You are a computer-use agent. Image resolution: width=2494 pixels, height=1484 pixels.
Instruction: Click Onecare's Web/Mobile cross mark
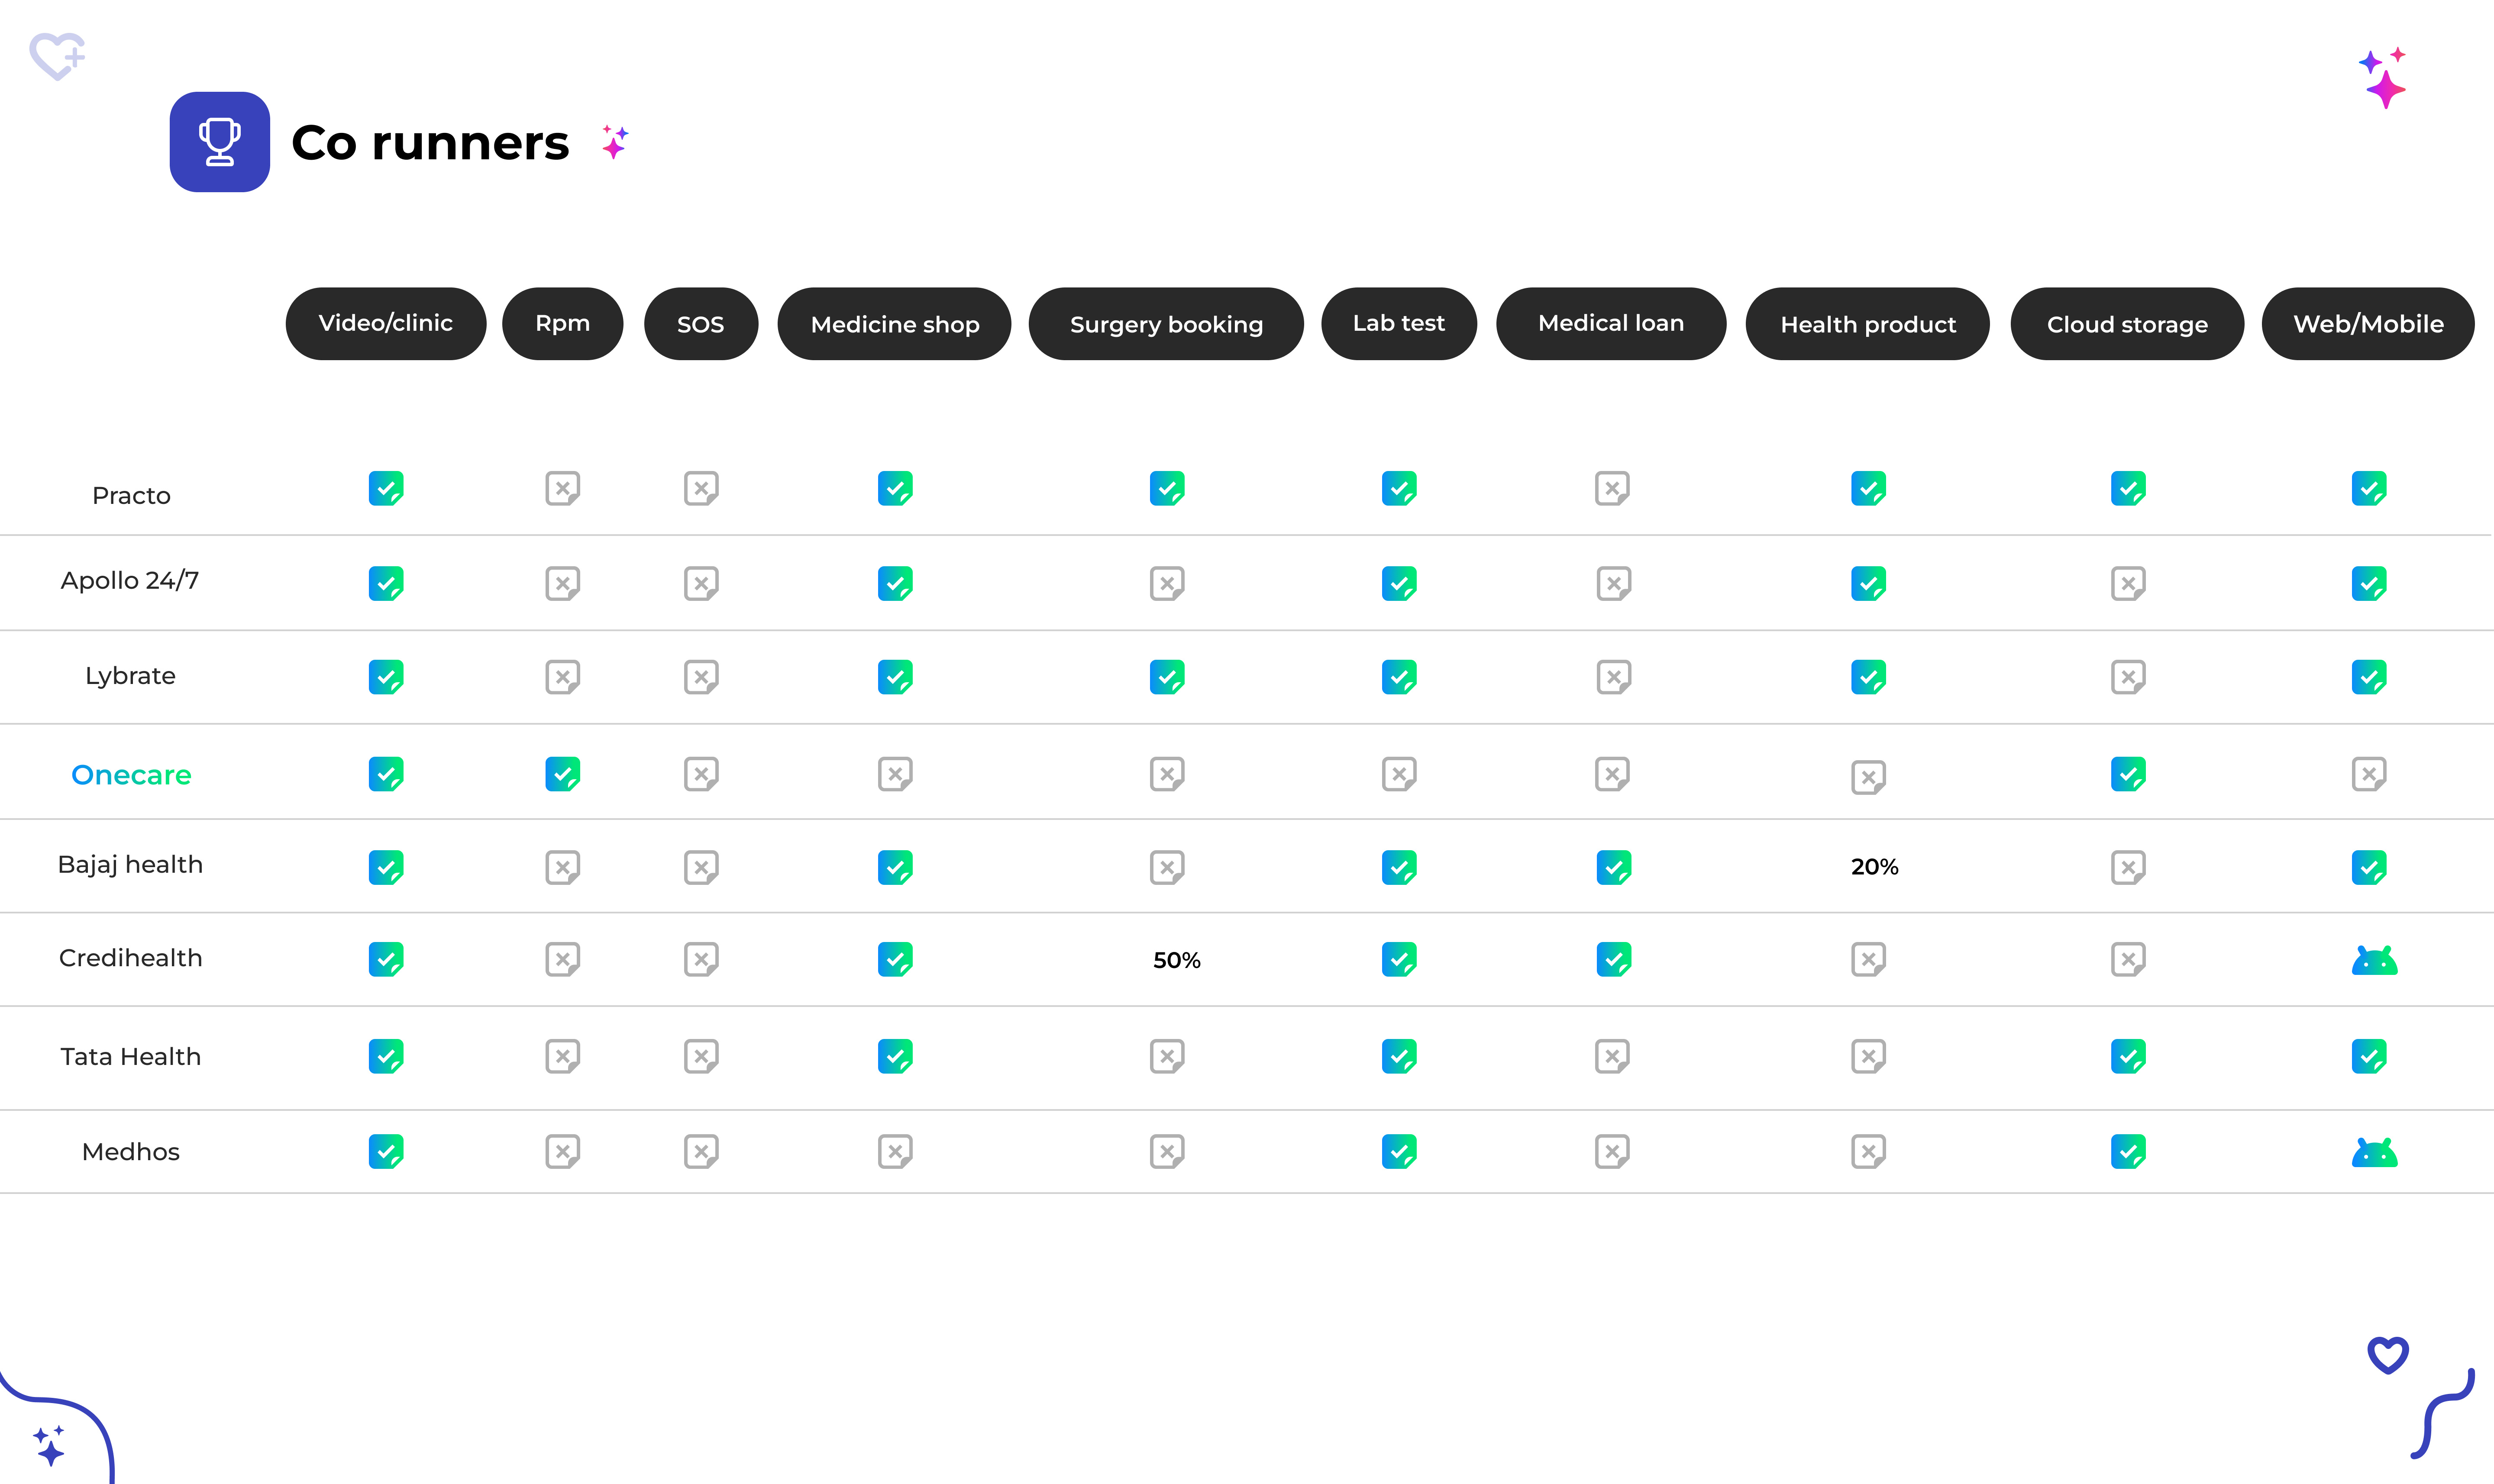[x=2369, y=774]
